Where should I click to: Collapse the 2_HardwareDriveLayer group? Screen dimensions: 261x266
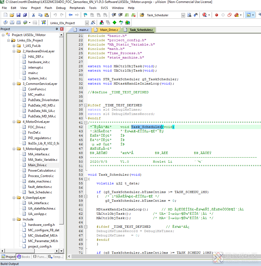click(x=14, y=51)
